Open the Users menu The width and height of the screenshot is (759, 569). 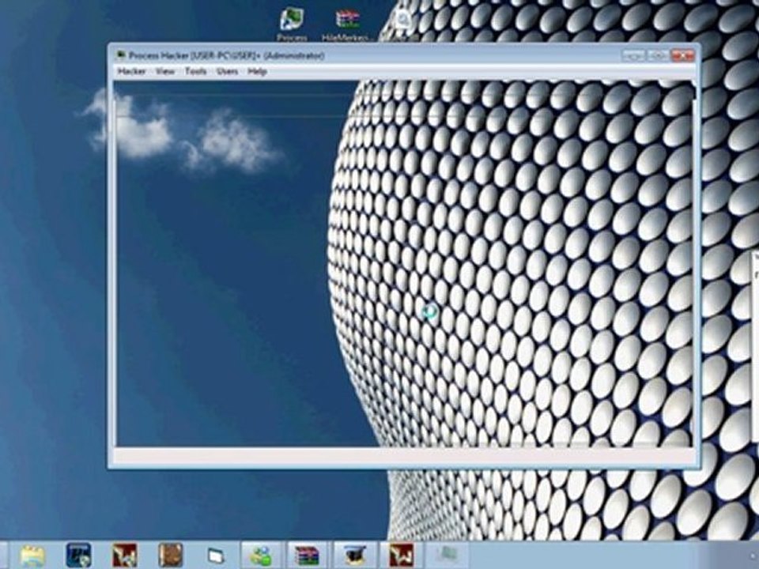click(227, 71)
